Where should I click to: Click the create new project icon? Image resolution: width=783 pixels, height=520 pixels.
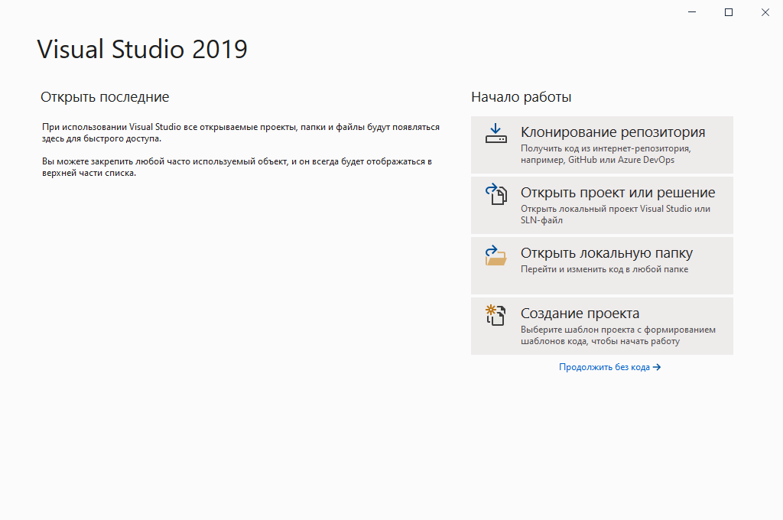496,315
